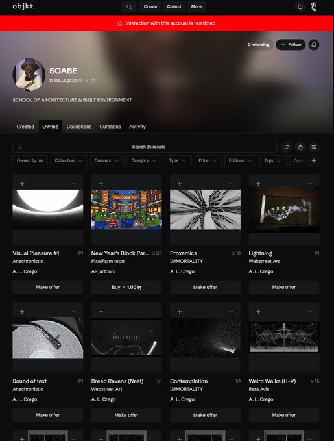Viewport: 334px width, 441px height.
Task: Open the user avatar menu in top bar
Action: coord(314,6)
